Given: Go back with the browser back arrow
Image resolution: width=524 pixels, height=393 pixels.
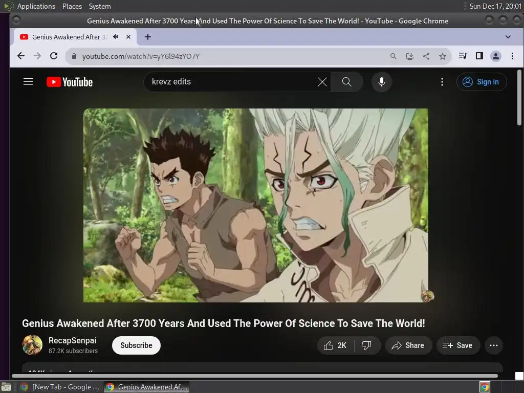Looking at the screenshot, I should [20, 56].
